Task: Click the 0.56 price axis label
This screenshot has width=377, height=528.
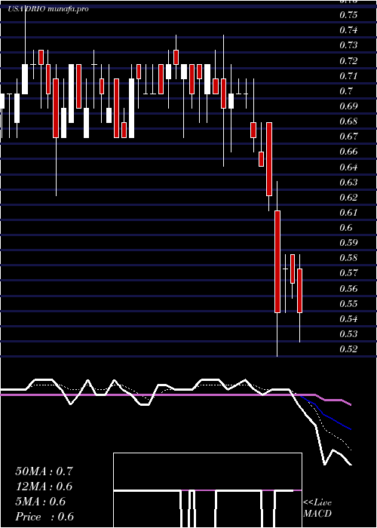Action: 348,289
